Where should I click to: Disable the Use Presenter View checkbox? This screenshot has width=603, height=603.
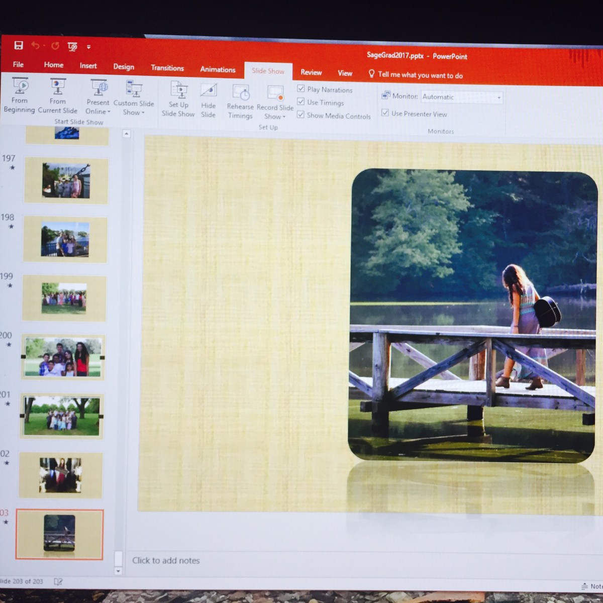point(385,113)
